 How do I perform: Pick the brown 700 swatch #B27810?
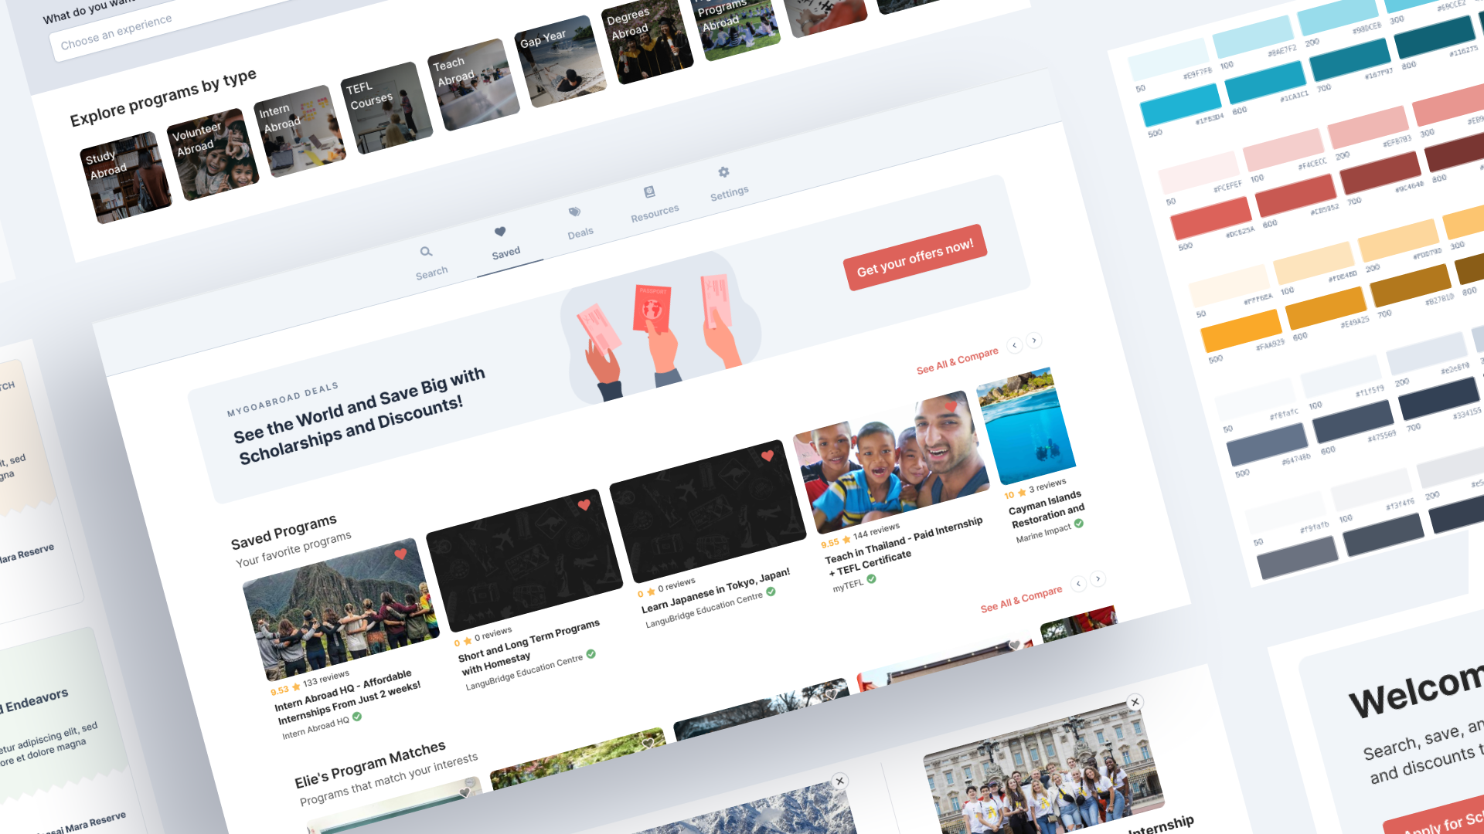(x=1410, y=286)
